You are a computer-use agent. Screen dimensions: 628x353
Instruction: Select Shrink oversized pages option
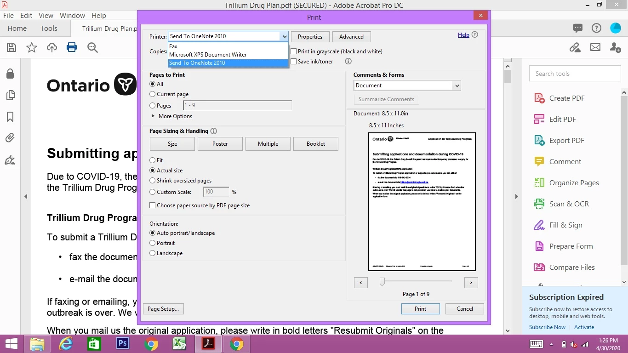pyautogui.click(x=152, y=181)
